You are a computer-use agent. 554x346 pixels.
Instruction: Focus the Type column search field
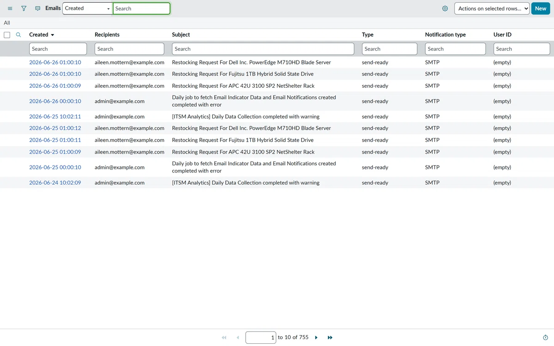click(x=389, y=49)
